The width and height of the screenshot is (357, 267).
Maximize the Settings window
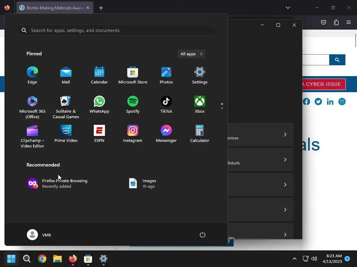coord(278,25)
